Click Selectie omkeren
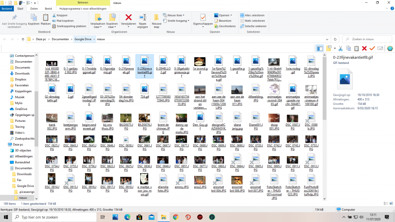Image resolution: width=395 pixels, height=222 pixels. point(254,26)
